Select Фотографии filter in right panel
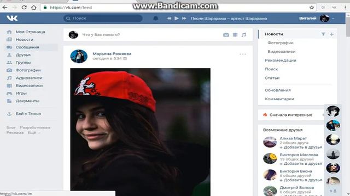Image resolution: width=350 pixels, height=196 pixels. 281,43
